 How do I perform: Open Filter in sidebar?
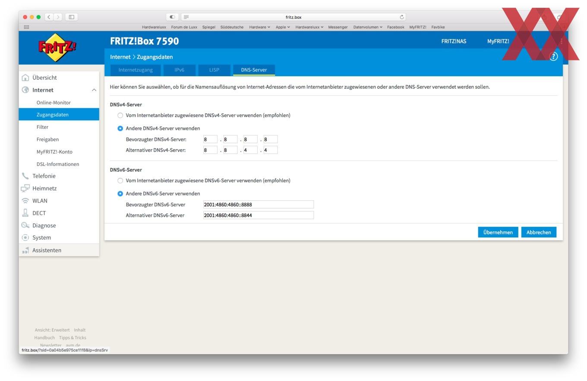42,127
